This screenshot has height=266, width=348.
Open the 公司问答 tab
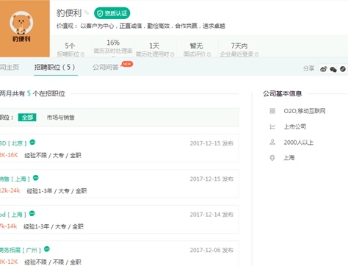pyautogui.click(x=106, y=67)
